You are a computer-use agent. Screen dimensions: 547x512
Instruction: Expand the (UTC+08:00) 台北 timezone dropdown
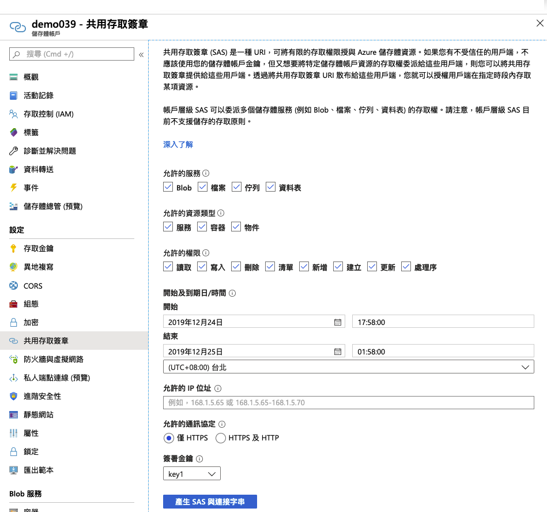click(348, 367)
